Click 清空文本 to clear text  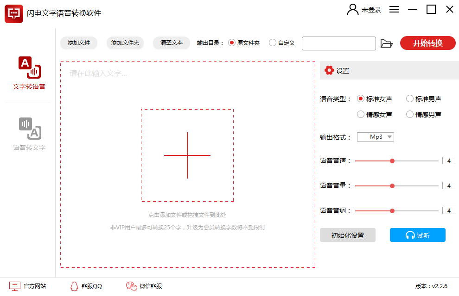tap(171, 43)
